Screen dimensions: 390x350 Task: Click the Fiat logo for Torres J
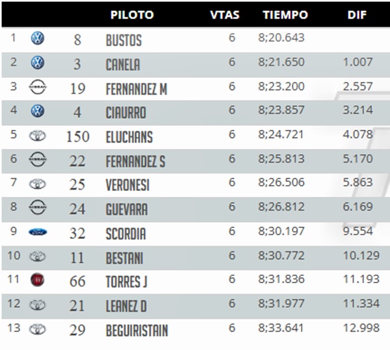37,280
